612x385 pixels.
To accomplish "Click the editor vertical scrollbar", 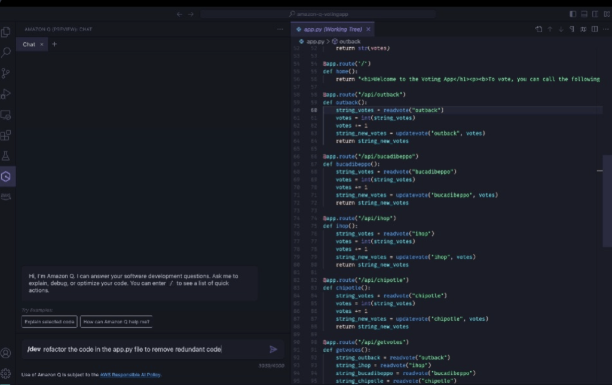I will point(607,201).
